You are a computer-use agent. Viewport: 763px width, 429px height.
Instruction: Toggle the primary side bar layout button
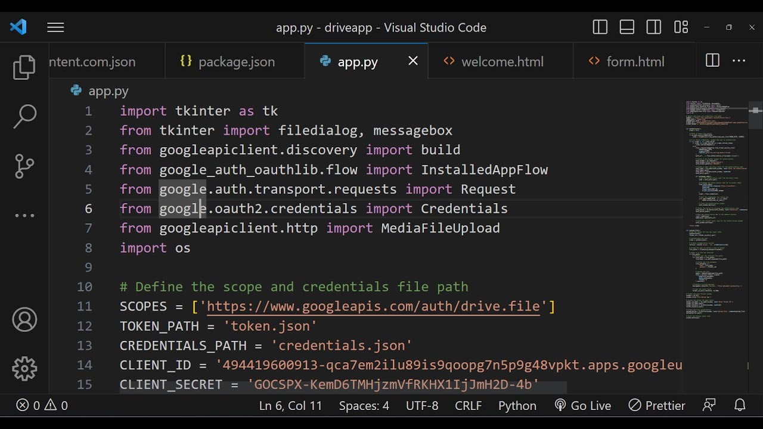click(600, 27)
